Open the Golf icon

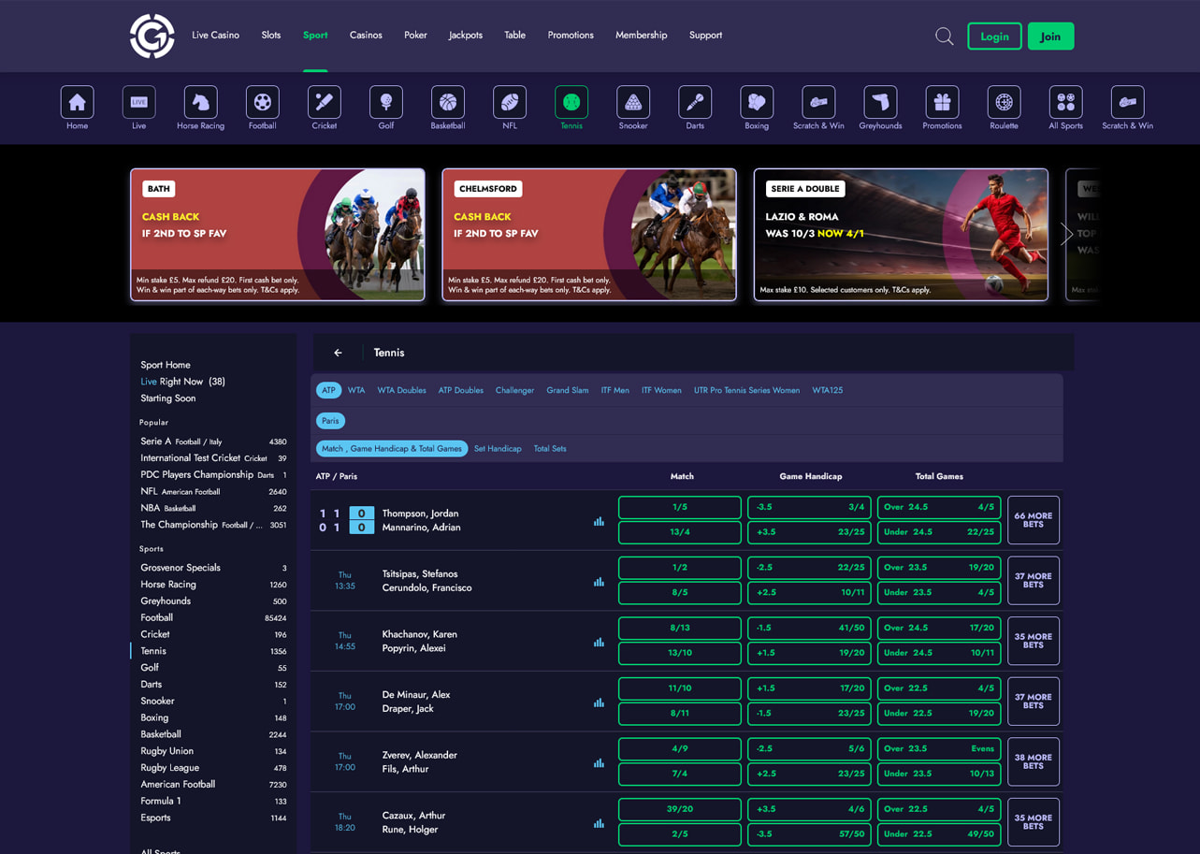click(385, 102)
